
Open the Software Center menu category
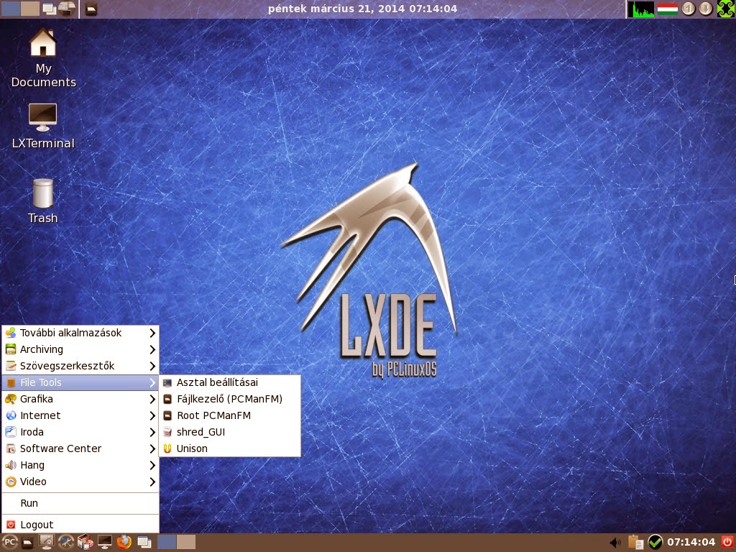click(80, 448)
